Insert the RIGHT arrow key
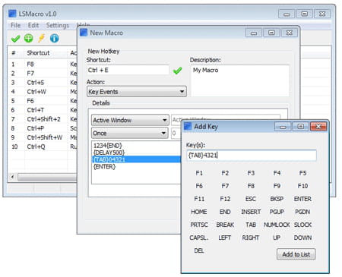342x277 pixels. point(251,238)
